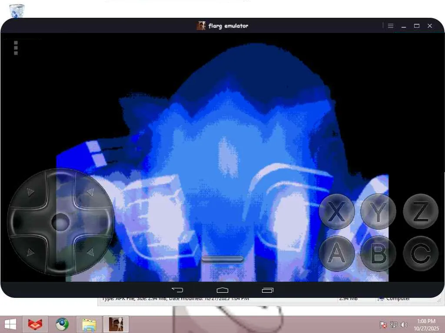Open the Recycle Bin desktop icon
445x333 pixels.
click(x=17, y=11)
